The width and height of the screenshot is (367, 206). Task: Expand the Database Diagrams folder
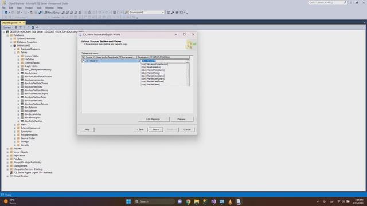15,49
